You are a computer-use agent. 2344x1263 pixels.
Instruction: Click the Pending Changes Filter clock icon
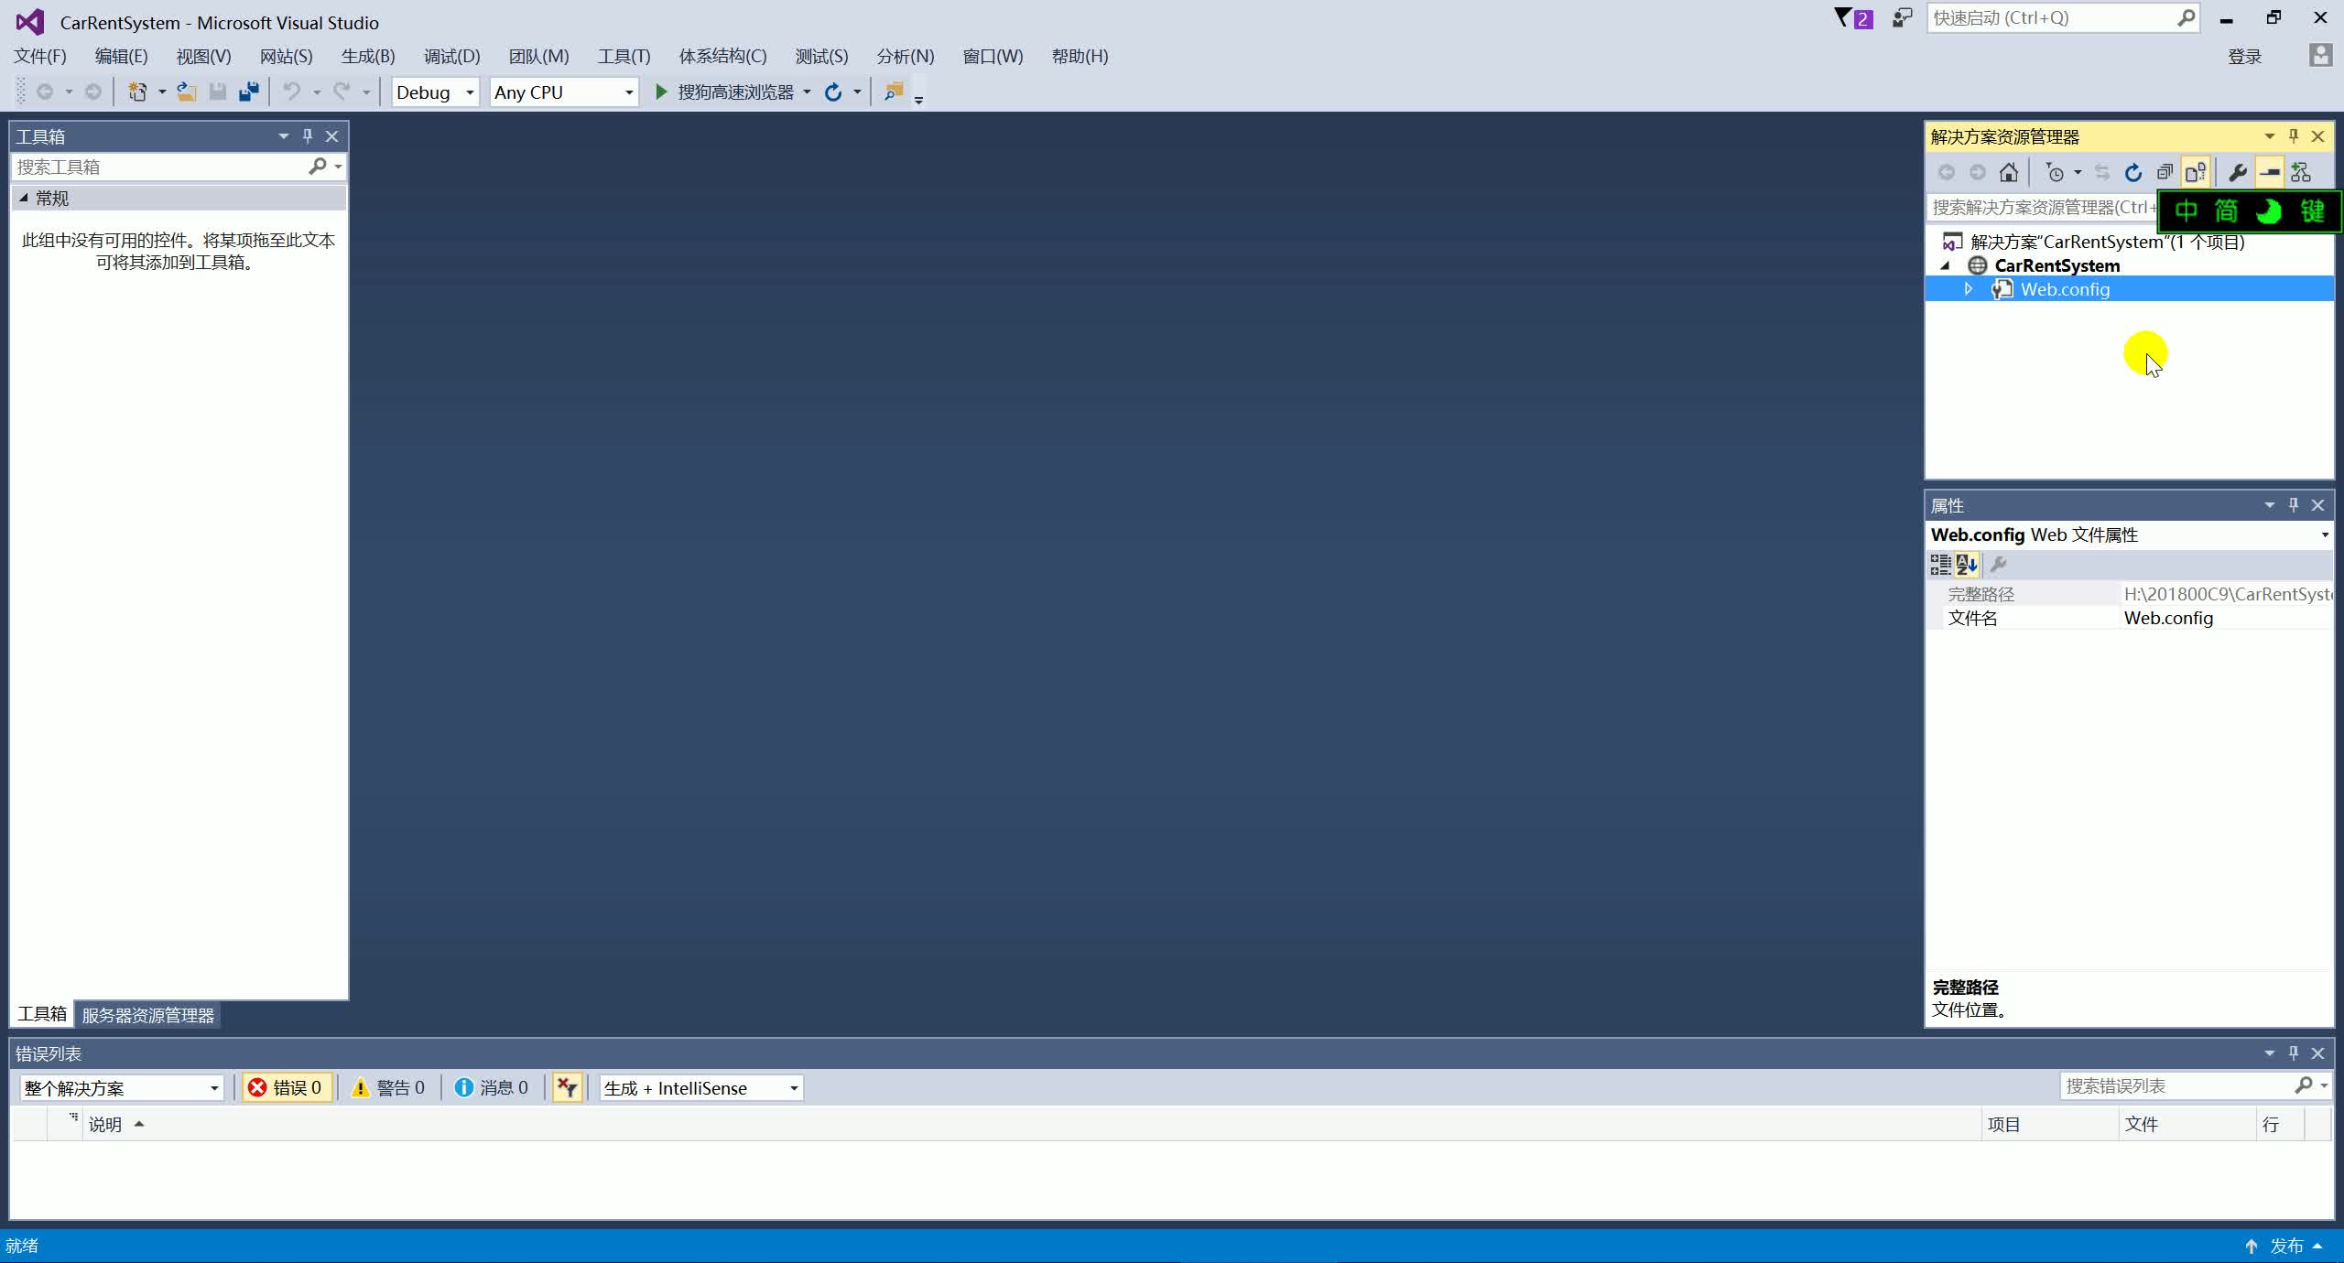tap(2055, 172)
